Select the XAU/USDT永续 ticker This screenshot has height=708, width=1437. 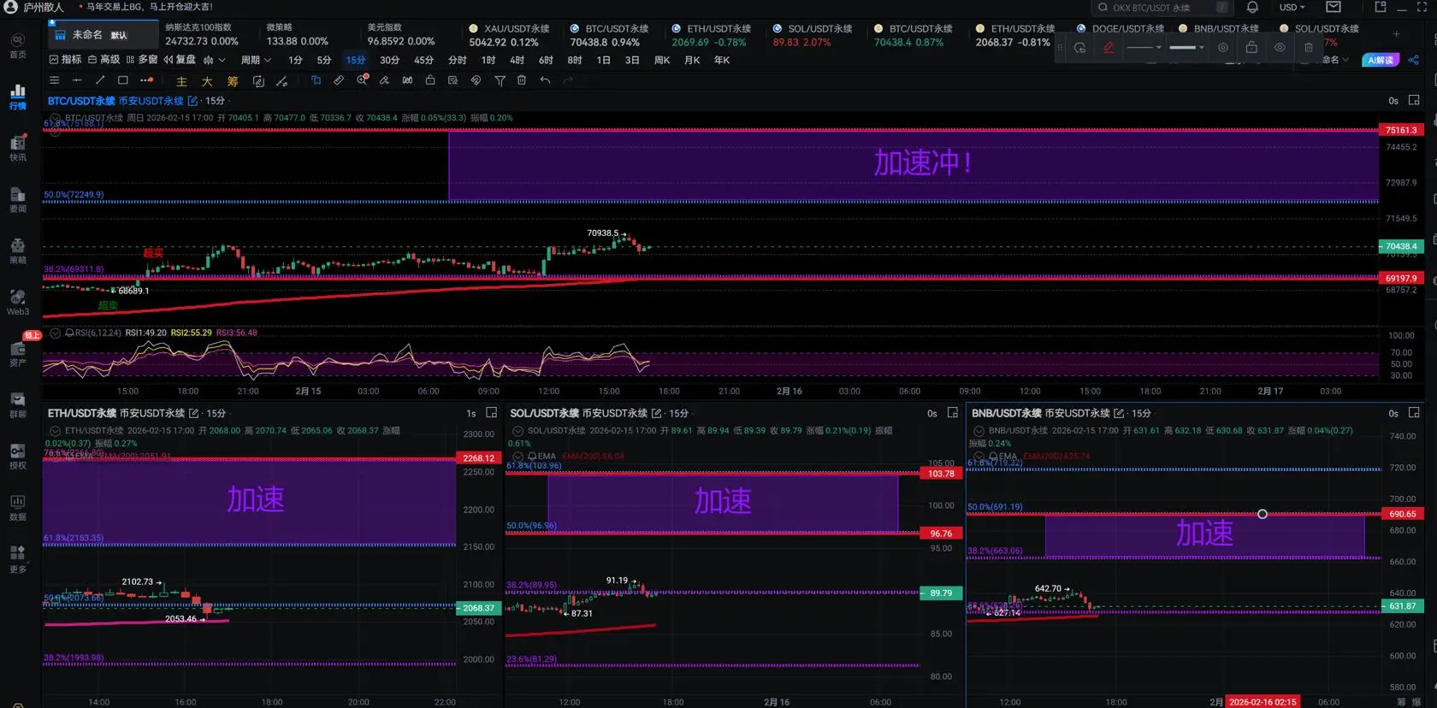[510, 35]
